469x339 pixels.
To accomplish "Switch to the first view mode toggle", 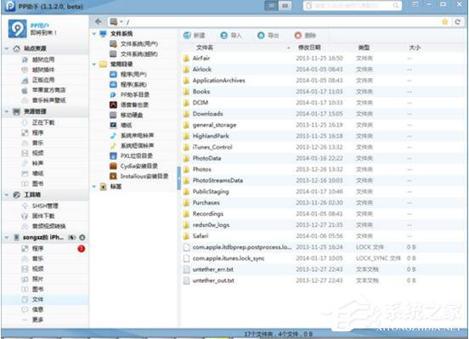I will 271,6.
